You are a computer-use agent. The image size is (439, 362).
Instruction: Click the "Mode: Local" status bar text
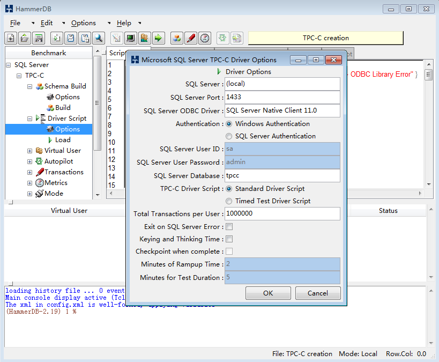(x=358, y=354)
